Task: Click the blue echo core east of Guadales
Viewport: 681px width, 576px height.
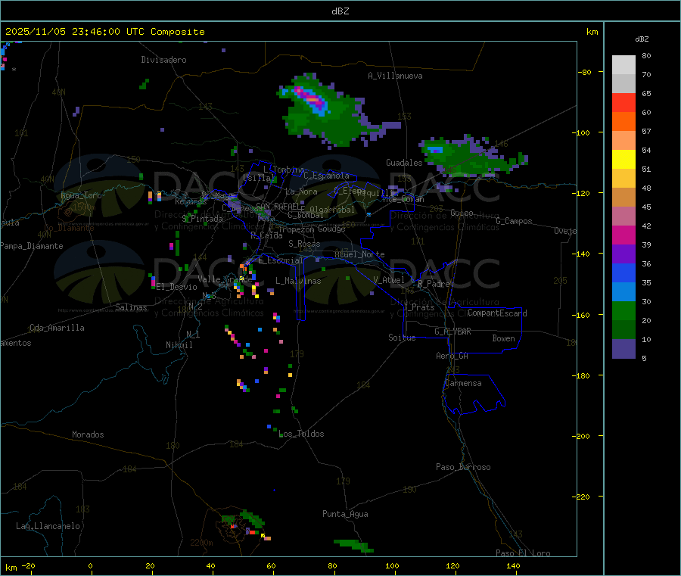Action: 436,150
